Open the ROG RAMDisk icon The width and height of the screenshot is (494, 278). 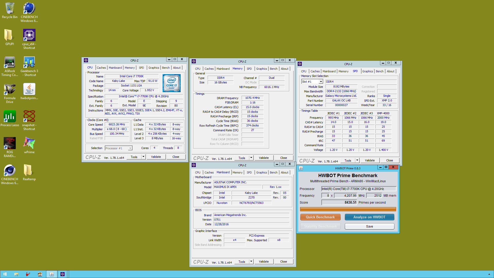pyautogui.click(x=10, y=147)
